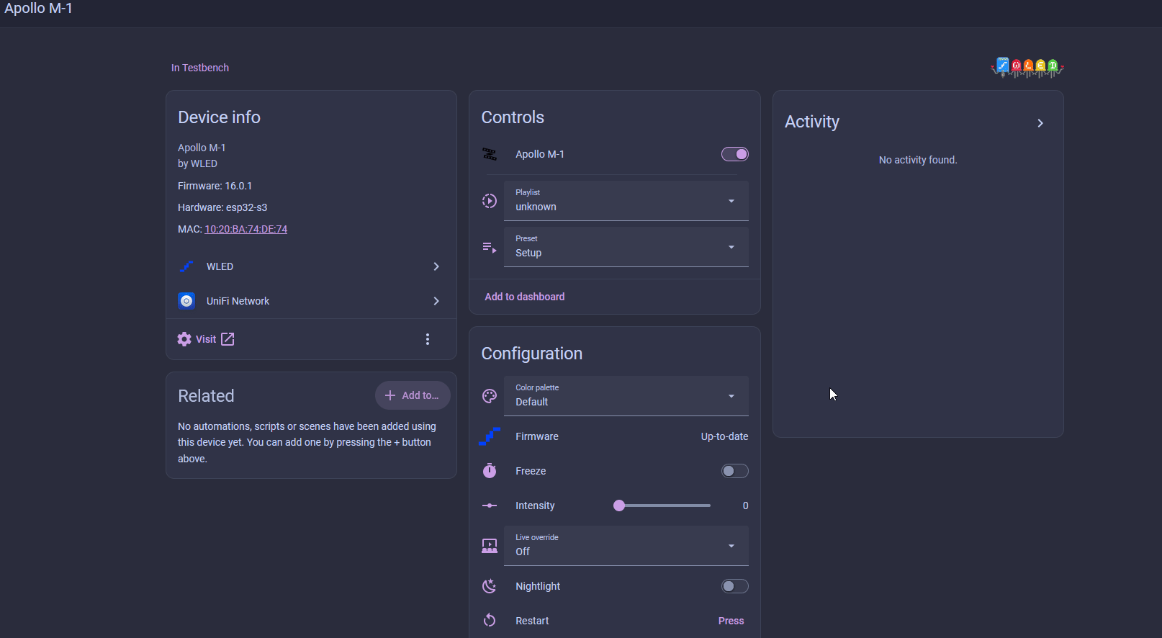
Task: Click the Firmware WLED icon
Action: (490, 436)
